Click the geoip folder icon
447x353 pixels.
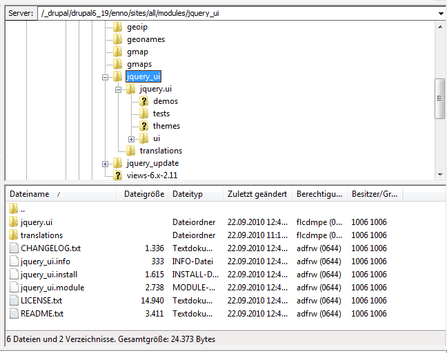tap(118, 27)
